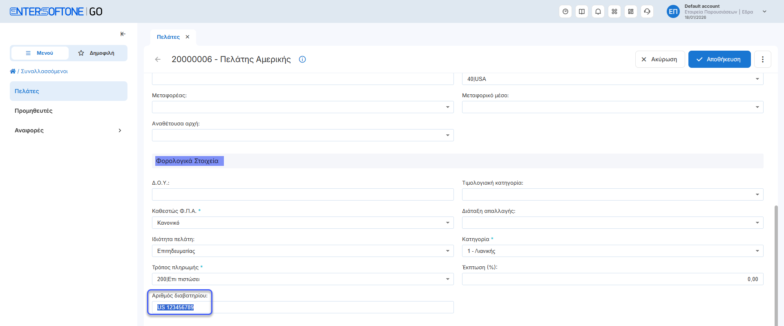
Task: Open the Τρόπος πληρωμής dropdown
Action: pyautogui.click(x=447, y=279)
